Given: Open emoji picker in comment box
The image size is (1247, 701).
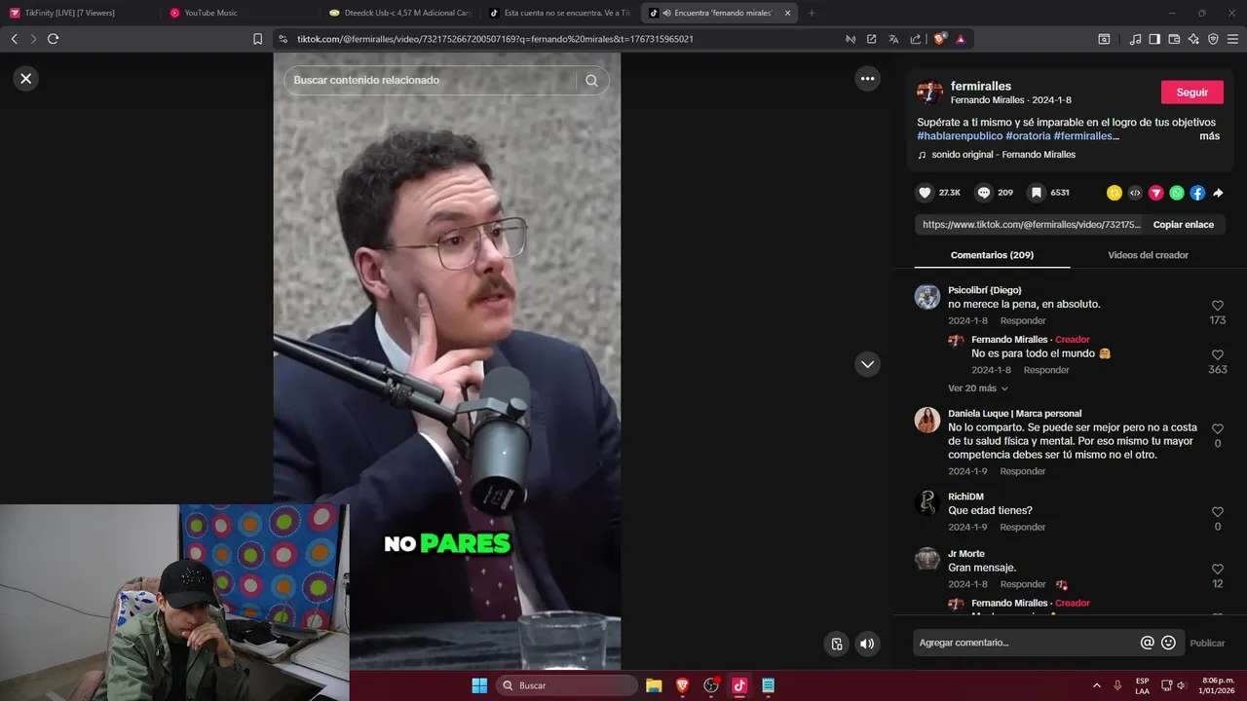Looking at the screenshot, I should [x=1168, y=643].
